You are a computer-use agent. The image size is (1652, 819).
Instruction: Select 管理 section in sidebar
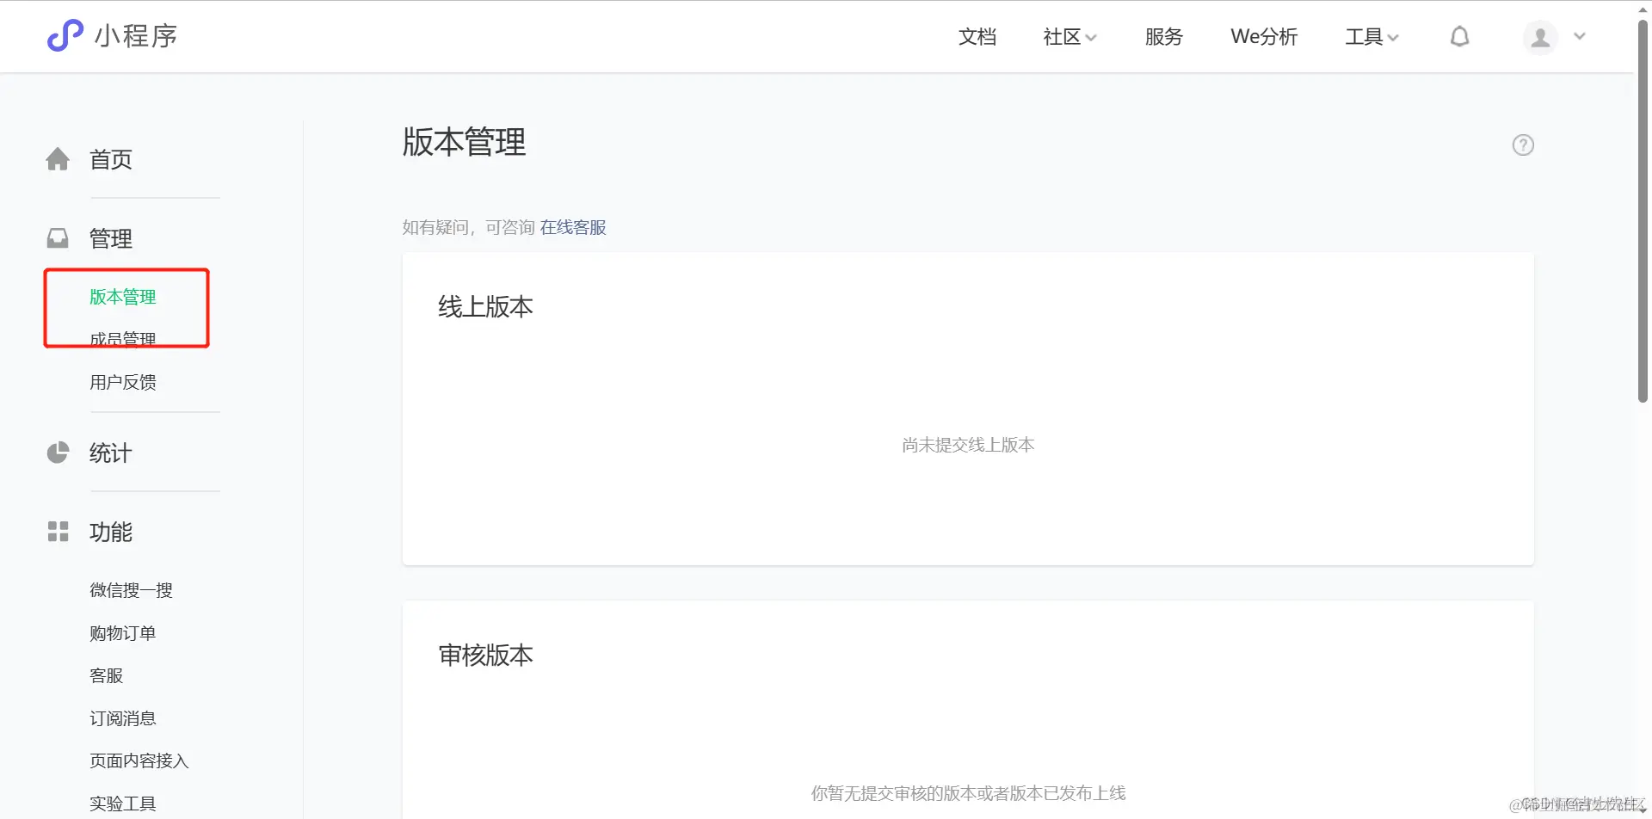[111, 238]
